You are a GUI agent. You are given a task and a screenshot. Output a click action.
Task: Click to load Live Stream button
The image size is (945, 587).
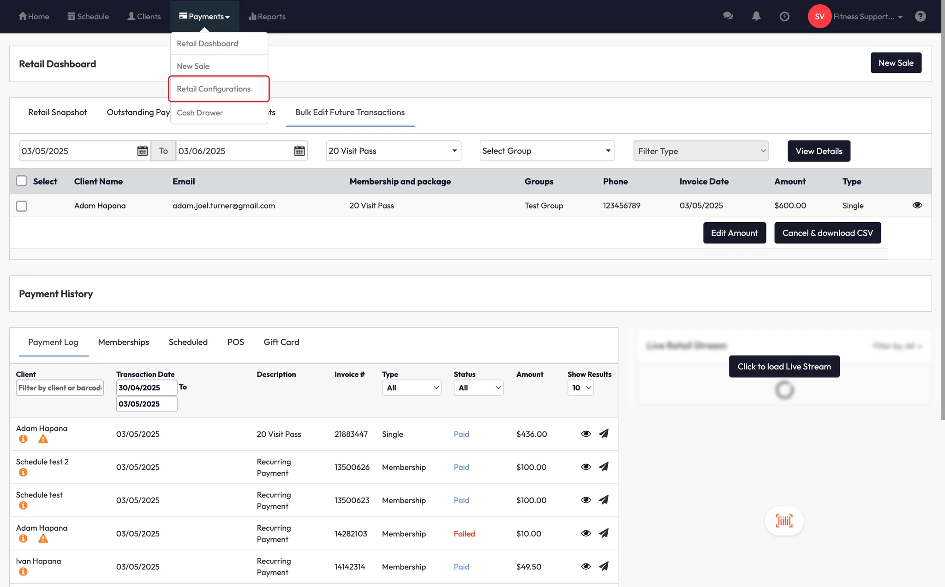click(x=784, y=367)
